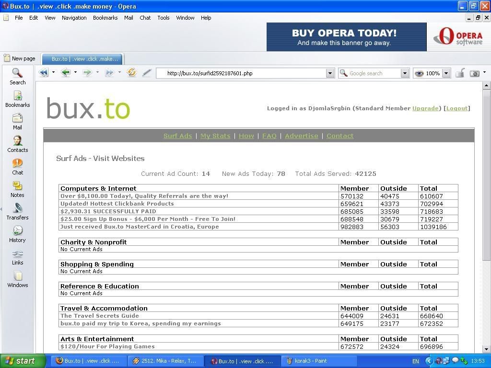This screenshot has height=368, width=491.
Task: Open the Transfers panel icon
Action: coord(17,211)
